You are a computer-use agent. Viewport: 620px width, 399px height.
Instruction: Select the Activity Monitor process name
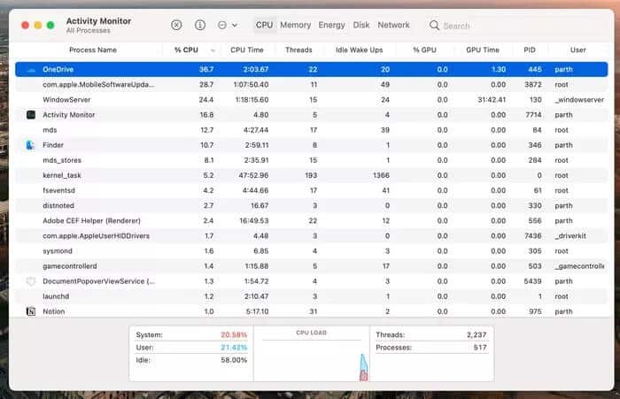69,115
